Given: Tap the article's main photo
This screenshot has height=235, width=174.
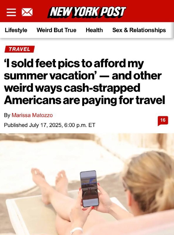Looking at the screenshot, I should point(87,184).
